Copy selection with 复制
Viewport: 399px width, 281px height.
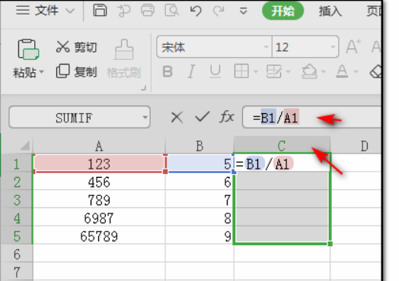(x=76, y=71)
